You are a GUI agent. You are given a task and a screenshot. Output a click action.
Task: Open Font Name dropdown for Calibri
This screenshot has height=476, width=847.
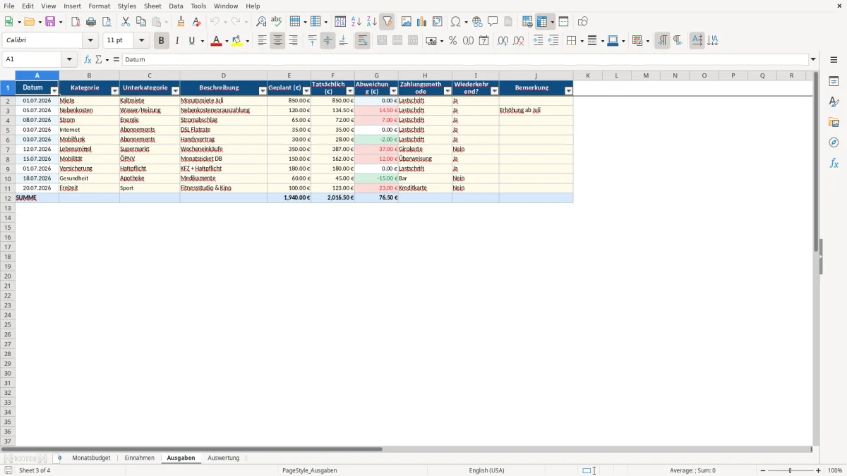[x=90, y=41]
